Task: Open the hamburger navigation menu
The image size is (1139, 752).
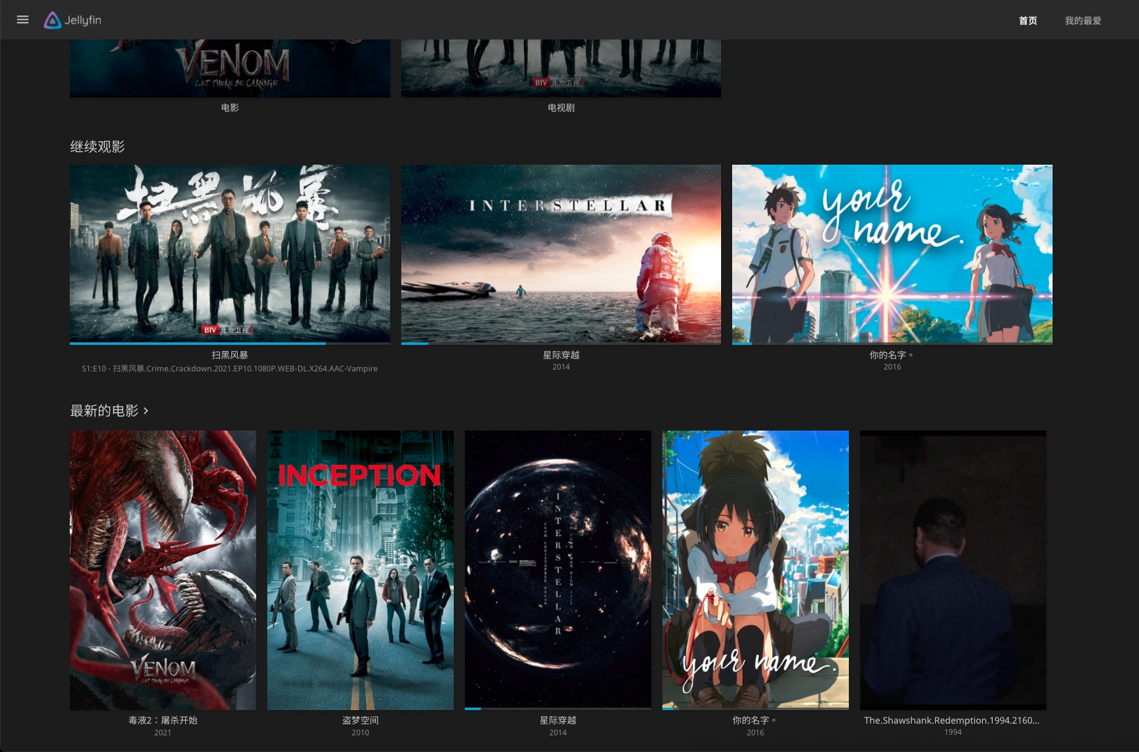Action: [x=23, y=20]
